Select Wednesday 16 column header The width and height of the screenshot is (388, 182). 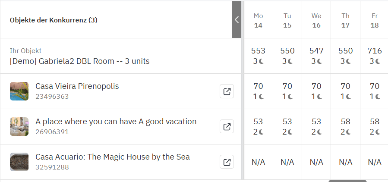[x=316, y=20]
